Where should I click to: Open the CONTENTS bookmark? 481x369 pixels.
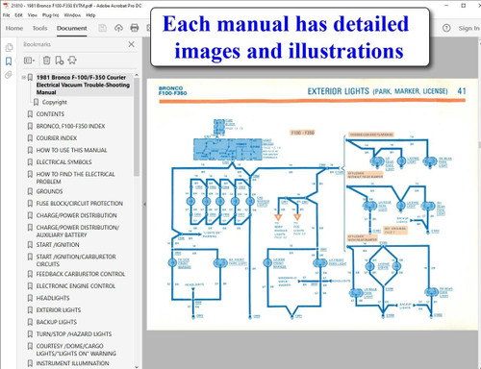tap(50, 114)
